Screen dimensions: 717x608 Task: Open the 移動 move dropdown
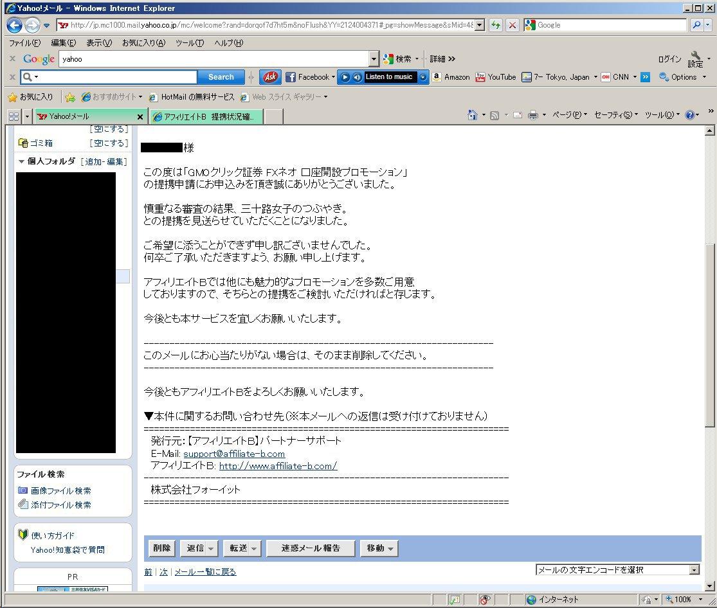coord(379,548)
